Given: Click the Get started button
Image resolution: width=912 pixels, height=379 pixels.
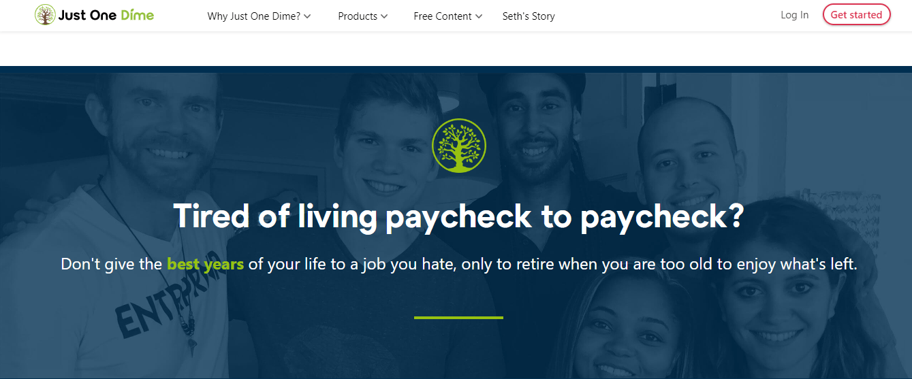Looking at the screenshot, I should [856, 14].
